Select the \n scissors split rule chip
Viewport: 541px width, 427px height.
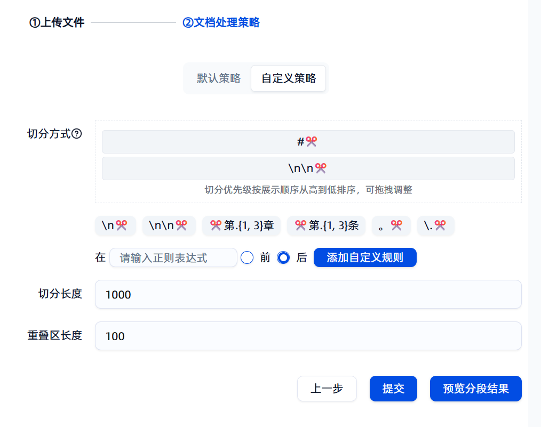click(115, 225)
